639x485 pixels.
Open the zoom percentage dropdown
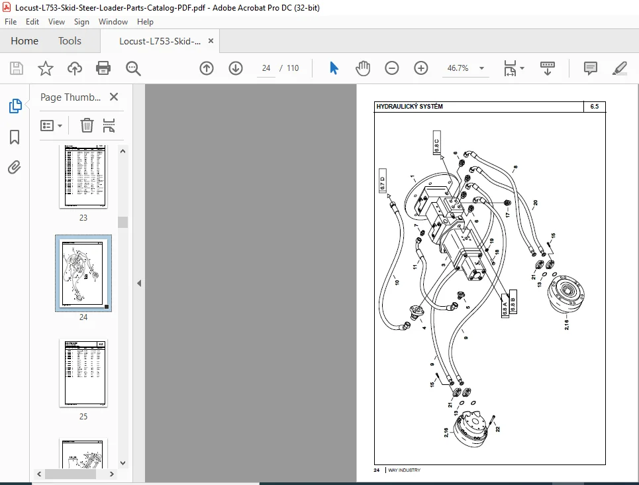coord(481,68)
